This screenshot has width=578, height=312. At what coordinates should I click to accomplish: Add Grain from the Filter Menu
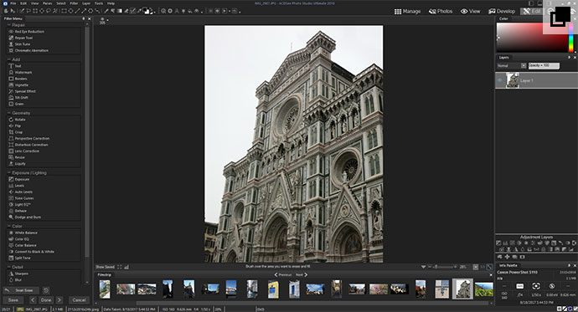click(16, 104)
